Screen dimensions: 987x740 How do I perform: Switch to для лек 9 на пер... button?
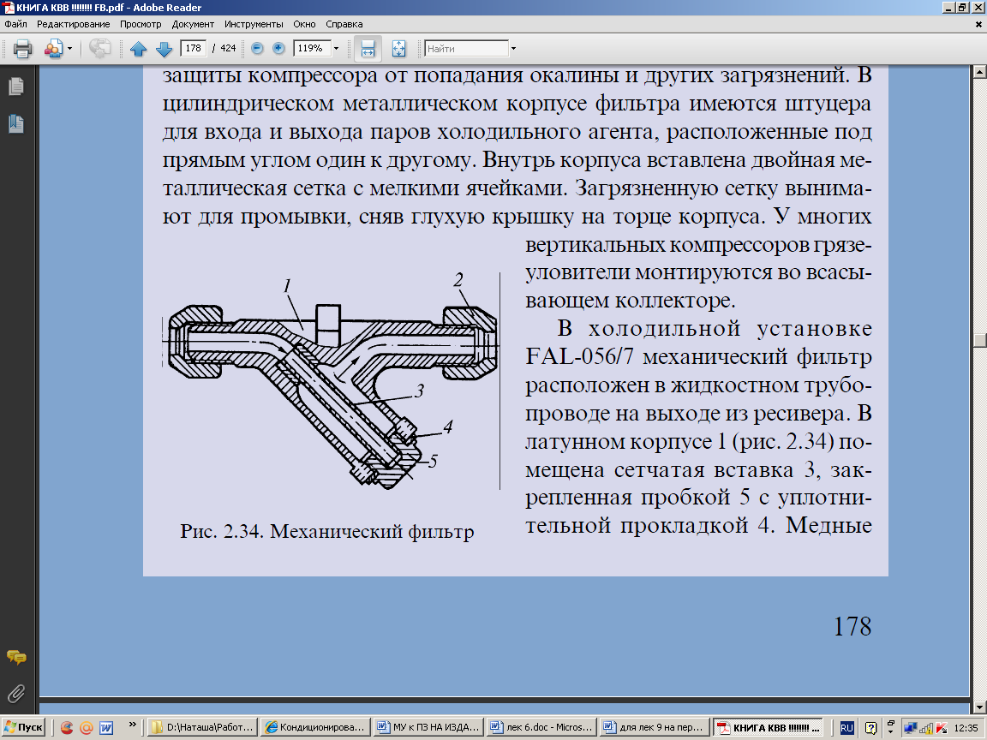655,727
